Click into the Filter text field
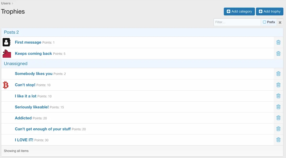286x158 pixels. pyautogui.click(x=237, y=22)
